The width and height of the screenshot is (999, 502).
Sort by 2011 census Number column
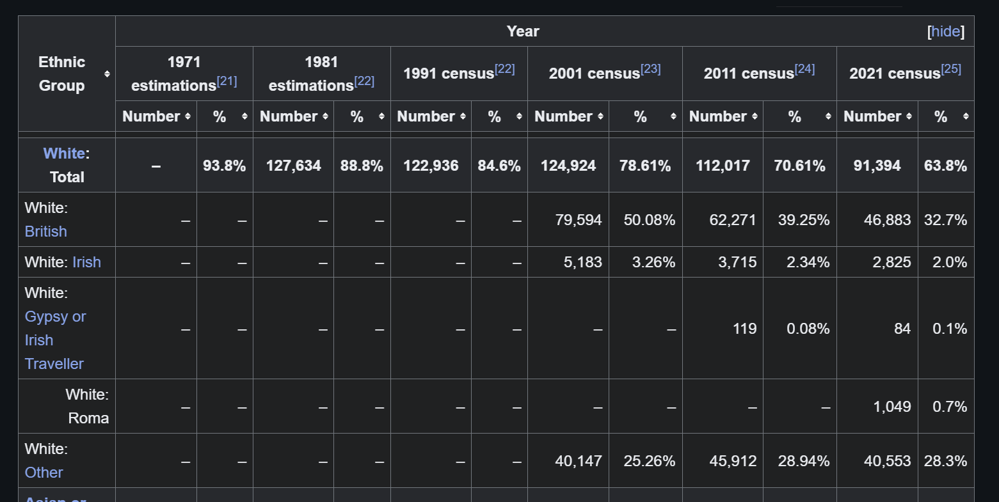coord(755,116)
